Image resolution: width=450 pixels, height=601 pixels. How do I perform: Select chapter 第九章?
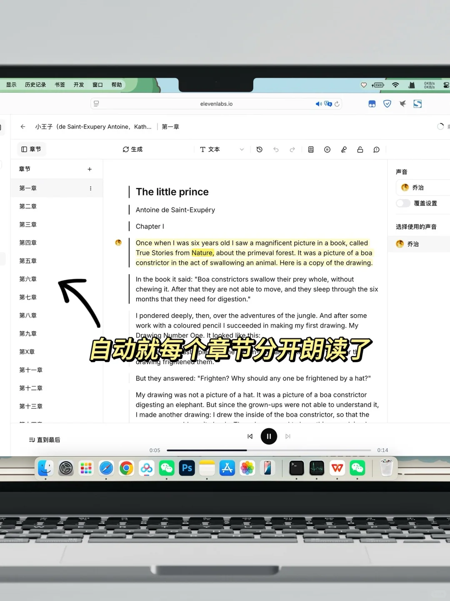57,333
